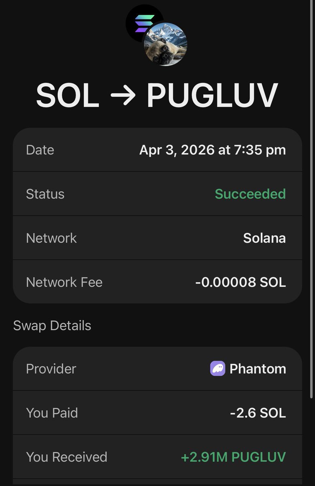Tap the Solana network value
Viewport: 315px width, 486px height.
pos(264,238)
